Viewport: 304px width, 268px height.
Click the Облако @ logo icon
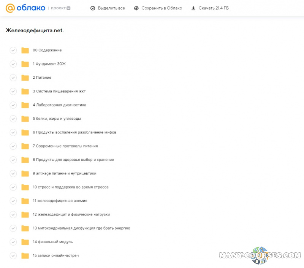tap(10, 8)
